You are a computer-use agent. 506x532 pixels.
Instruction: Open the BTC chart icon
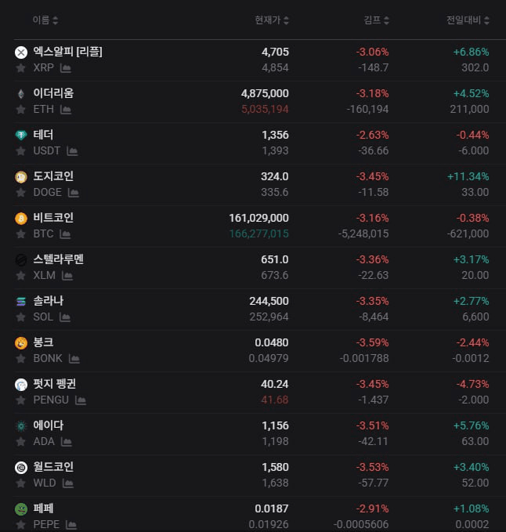pyautogui.click(x=65, y=234)
